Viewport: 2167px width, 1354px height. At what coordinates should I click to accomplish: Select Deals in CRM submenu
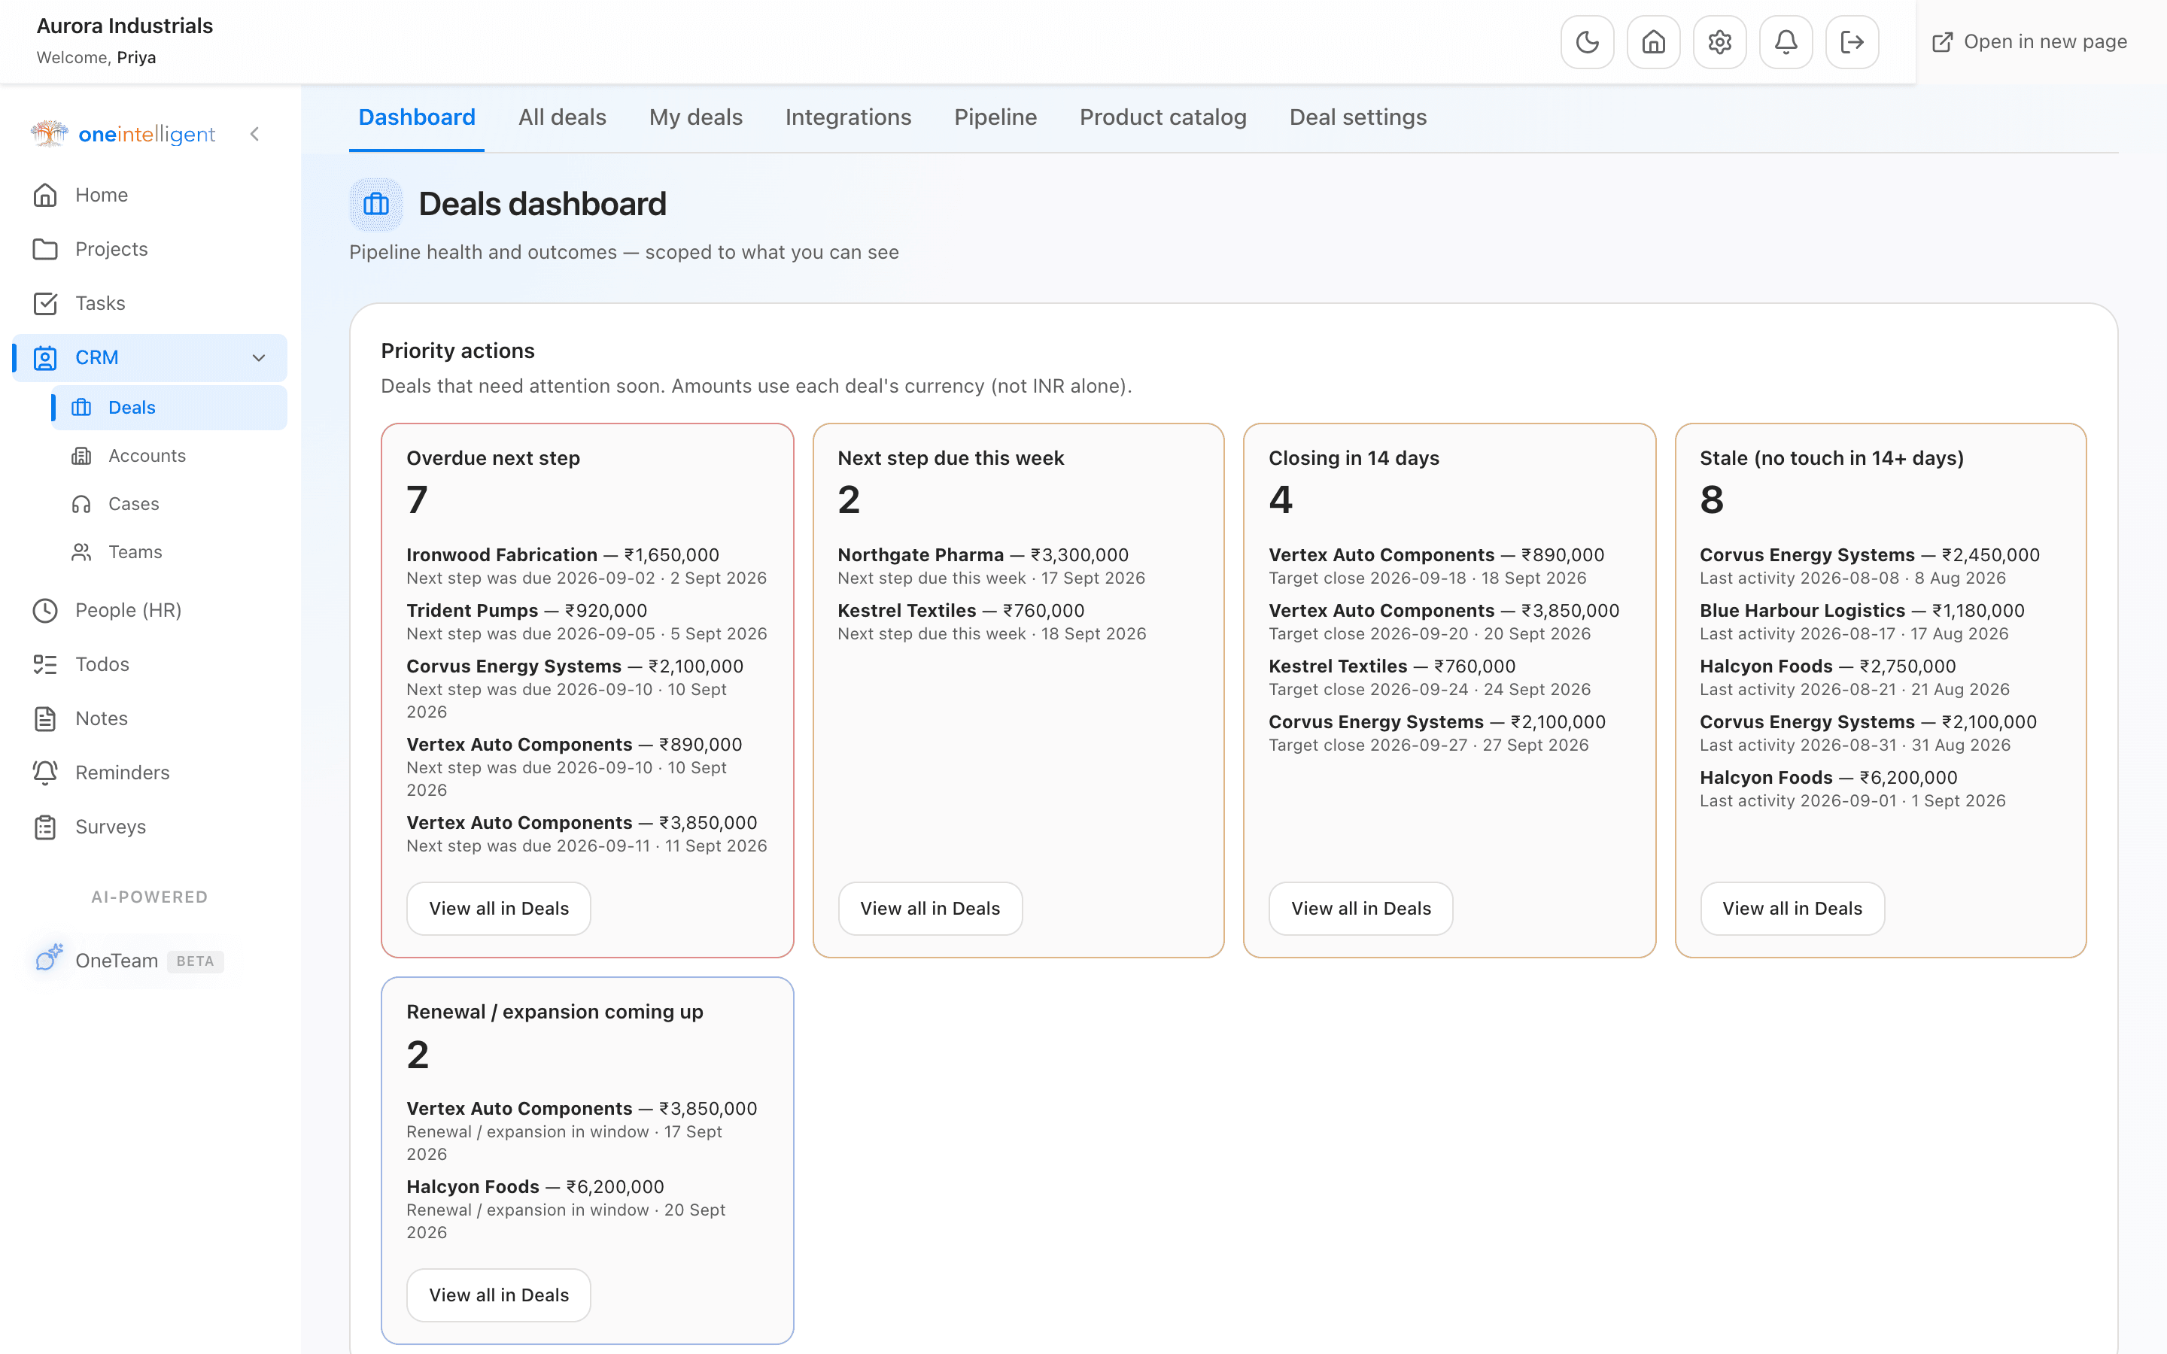click(169, 408)
